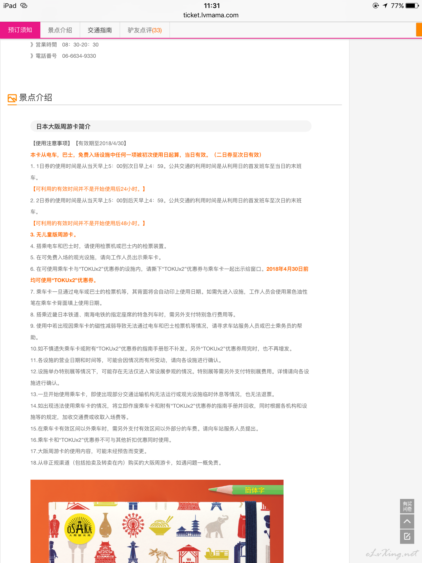Image resolution: width=422 pixels, height=563 pixels.
Task: Tap the rotation lock status icon
Action: coord(376,5)
